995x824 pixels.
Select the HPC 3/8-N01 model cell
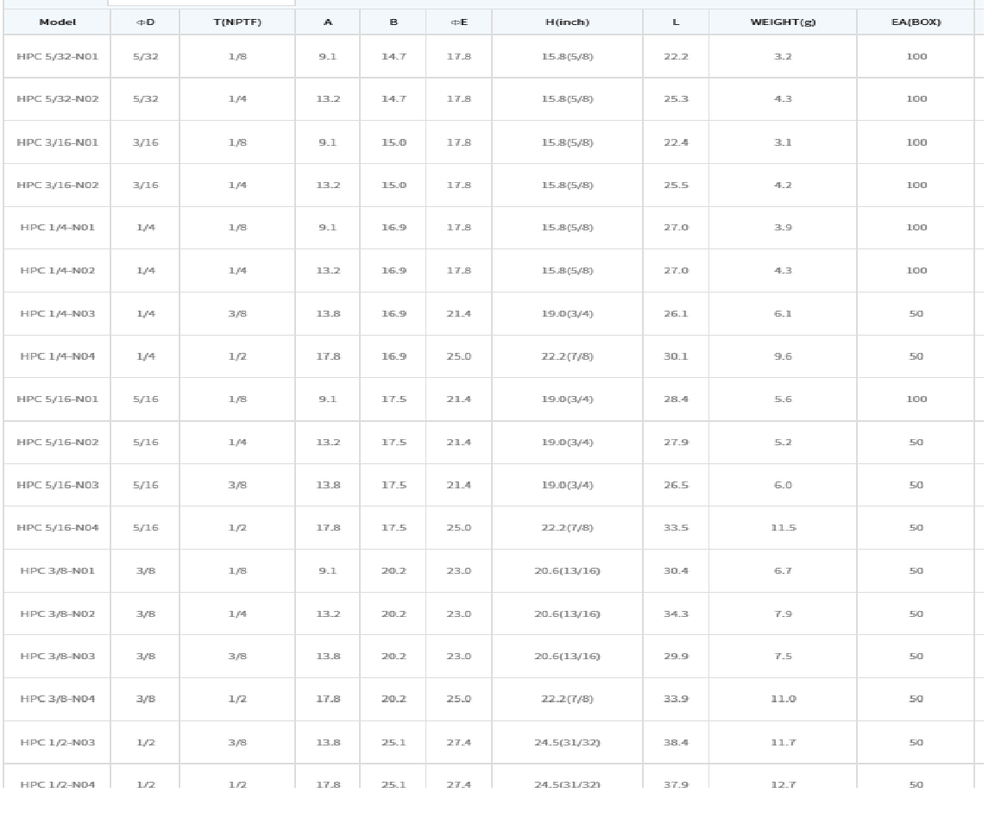58,570
